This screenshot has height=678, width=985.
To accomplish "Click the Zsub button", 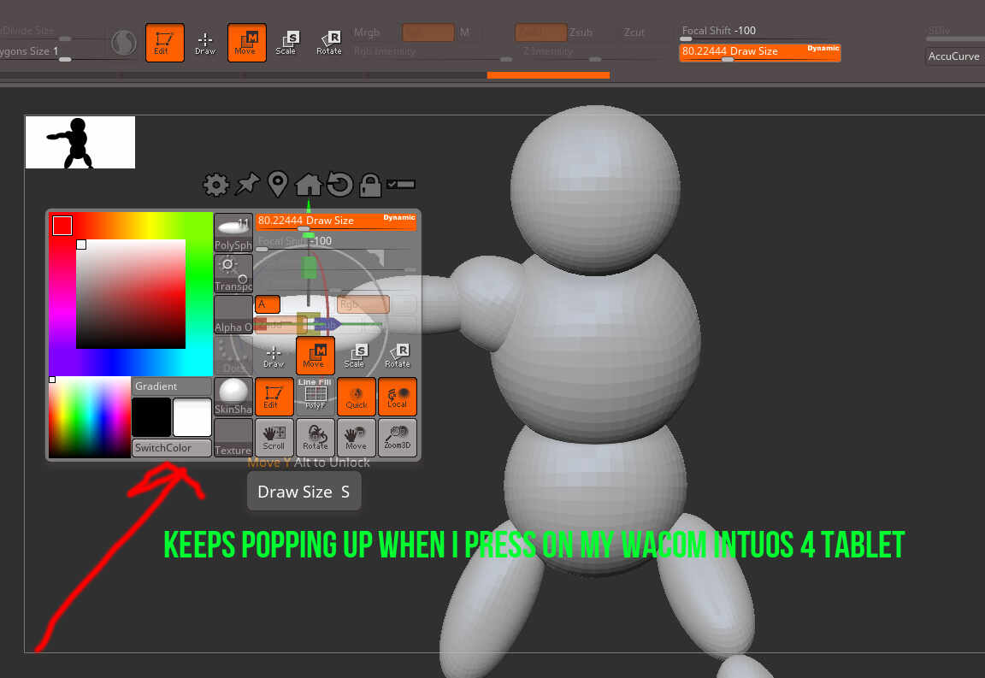I will click(580, 32).
